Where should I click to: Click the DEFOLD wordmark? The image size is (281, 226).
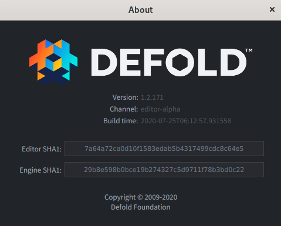click(172, 62)
